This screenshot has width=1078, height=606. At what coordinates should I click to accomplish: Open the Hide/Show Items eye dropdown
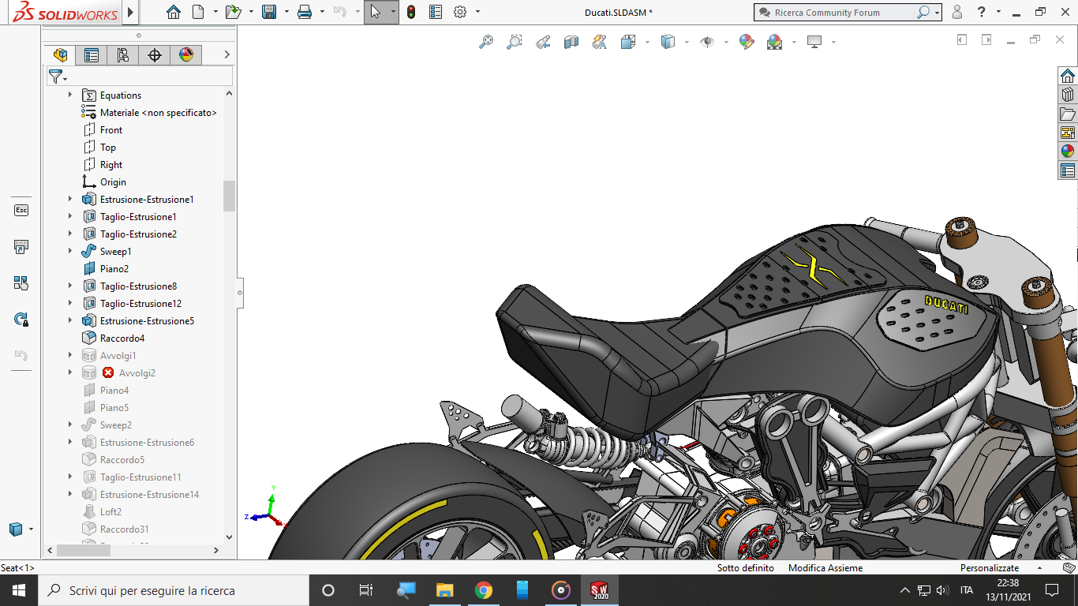click(726, 43)
